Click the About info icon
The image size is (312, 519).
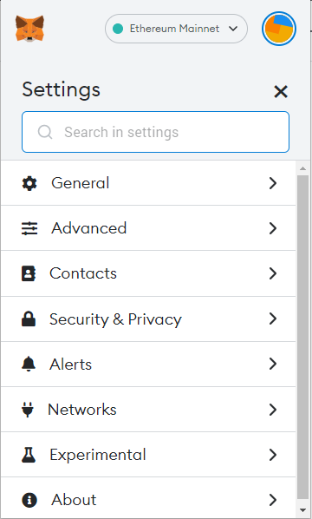pyautogui.click(x=29, y=500)
